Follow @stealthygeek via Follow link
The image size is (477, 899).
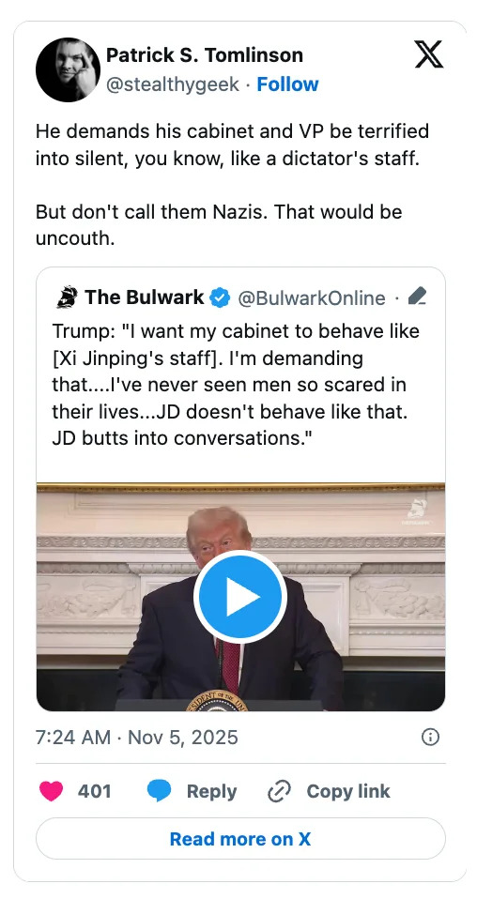[x=287, y=84]
